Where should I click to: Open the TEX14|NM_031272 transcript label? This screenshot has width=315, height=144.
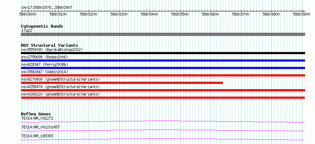37,118
